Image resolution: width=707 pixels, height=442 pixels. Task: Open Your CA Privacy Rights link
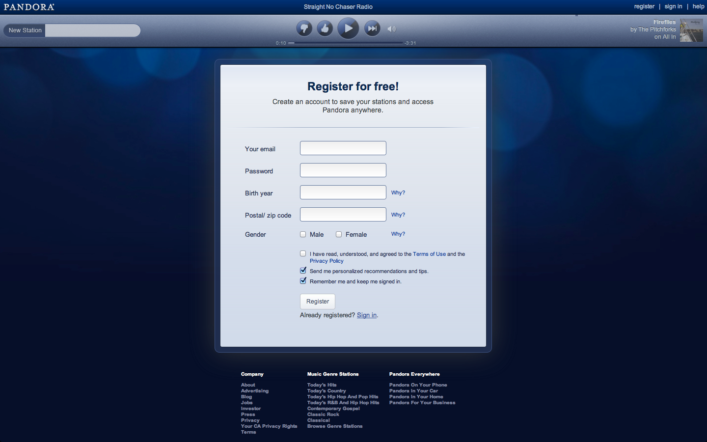pyautogui.click(x=269, y=426)
